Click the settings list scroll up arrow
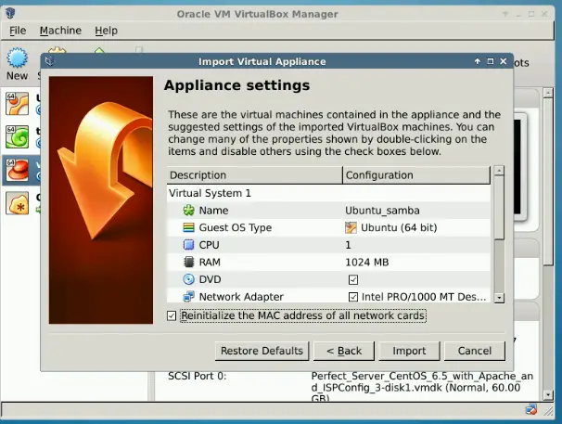The height and width of the screenshot is (424, 562). 499,171
